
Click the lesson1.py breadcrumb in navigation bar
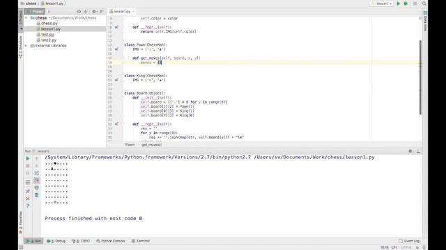coord(52,3)
